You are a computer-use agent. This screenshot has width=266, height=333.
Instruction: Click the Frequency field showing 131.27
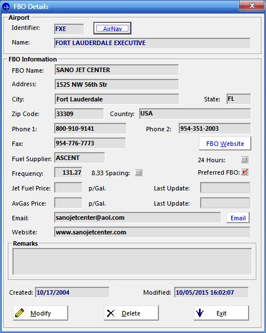68,172
